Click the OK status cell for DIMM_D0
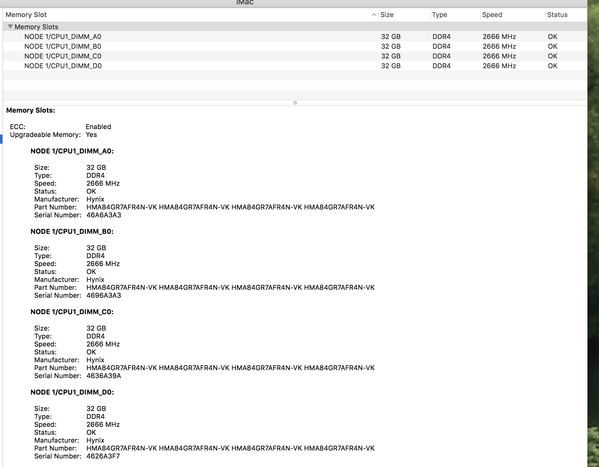The image size is (599, 467). click(552, 66)
